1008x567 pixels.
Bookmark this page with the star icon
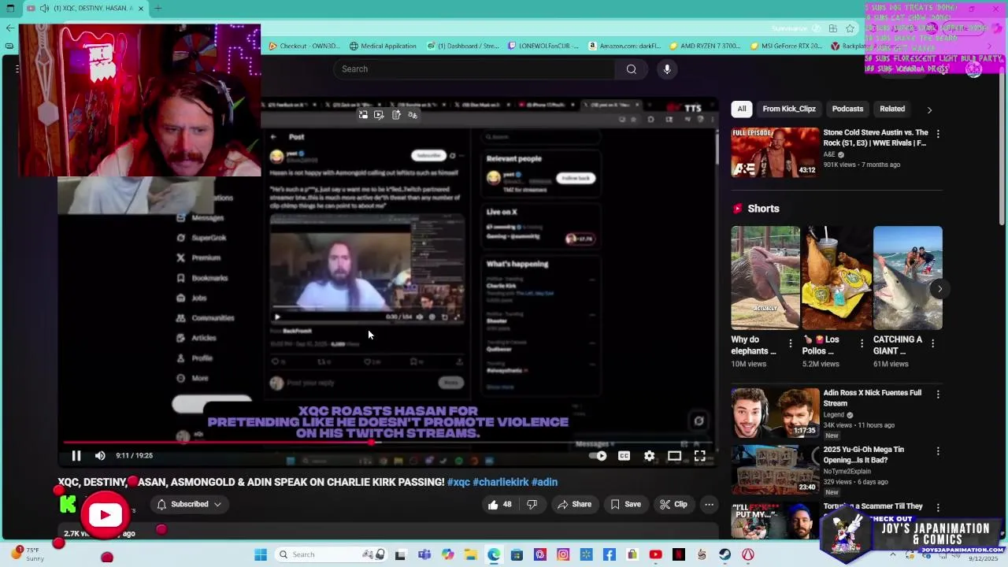click(850, 28)
